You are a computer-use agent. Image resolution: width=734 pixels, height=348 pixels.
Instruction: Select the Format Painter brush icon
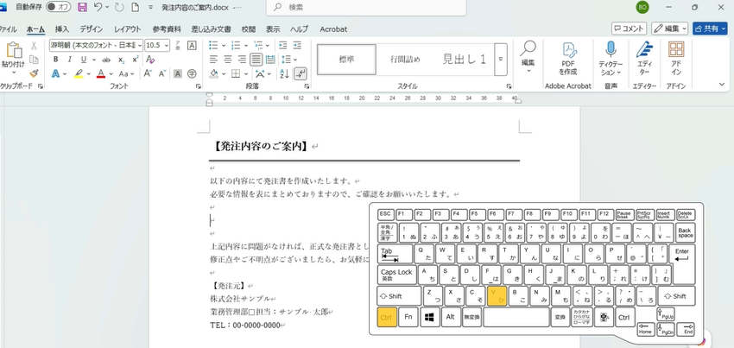point(34,73)
